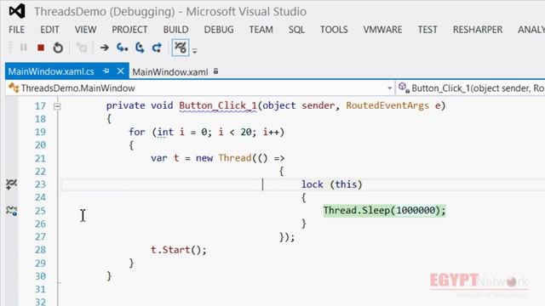Restart the debugging session
Image resolution: width=545 pixels, height=306 pixels.
click(x=58, y=48)
